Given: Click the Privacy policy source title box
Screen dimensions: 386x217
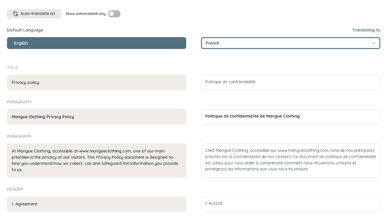Looking at the screenshot, I should 96,83.
